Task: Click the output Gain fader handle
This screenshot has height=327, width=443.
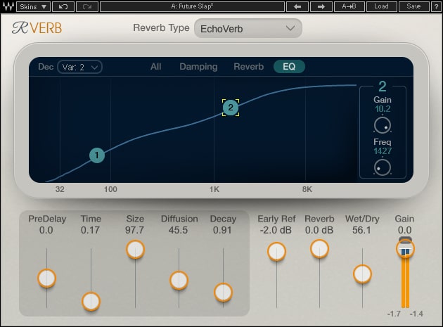Action: (x=406, y=249)
